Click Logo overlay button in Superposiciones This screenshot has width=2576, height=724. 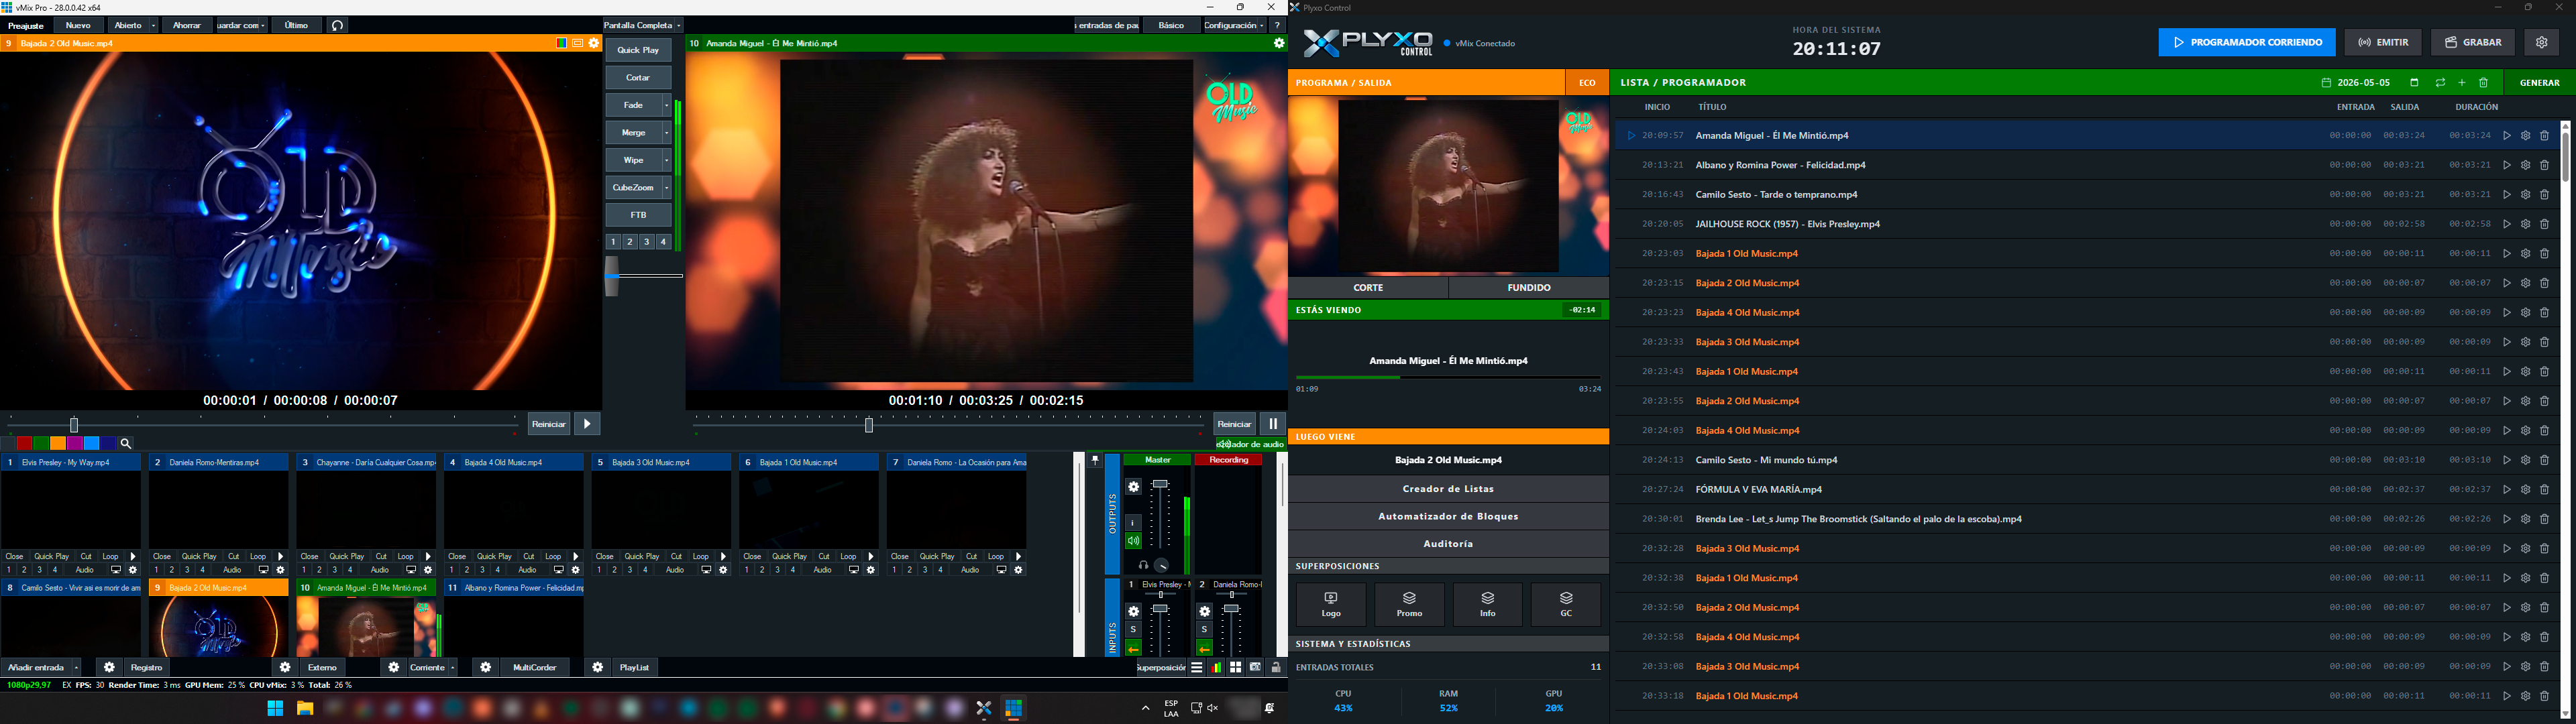point(1331,604)
